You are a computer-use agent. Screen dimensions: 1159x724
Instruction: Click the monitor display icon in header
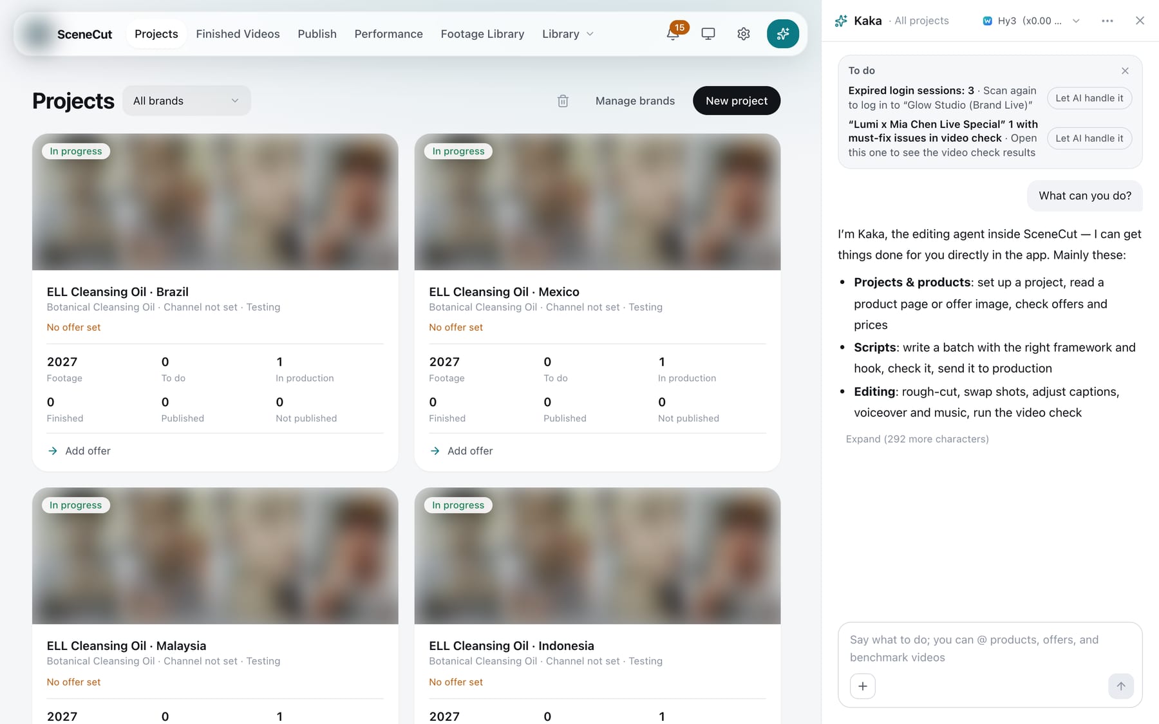pyautogui.click(x=708, y=33)
